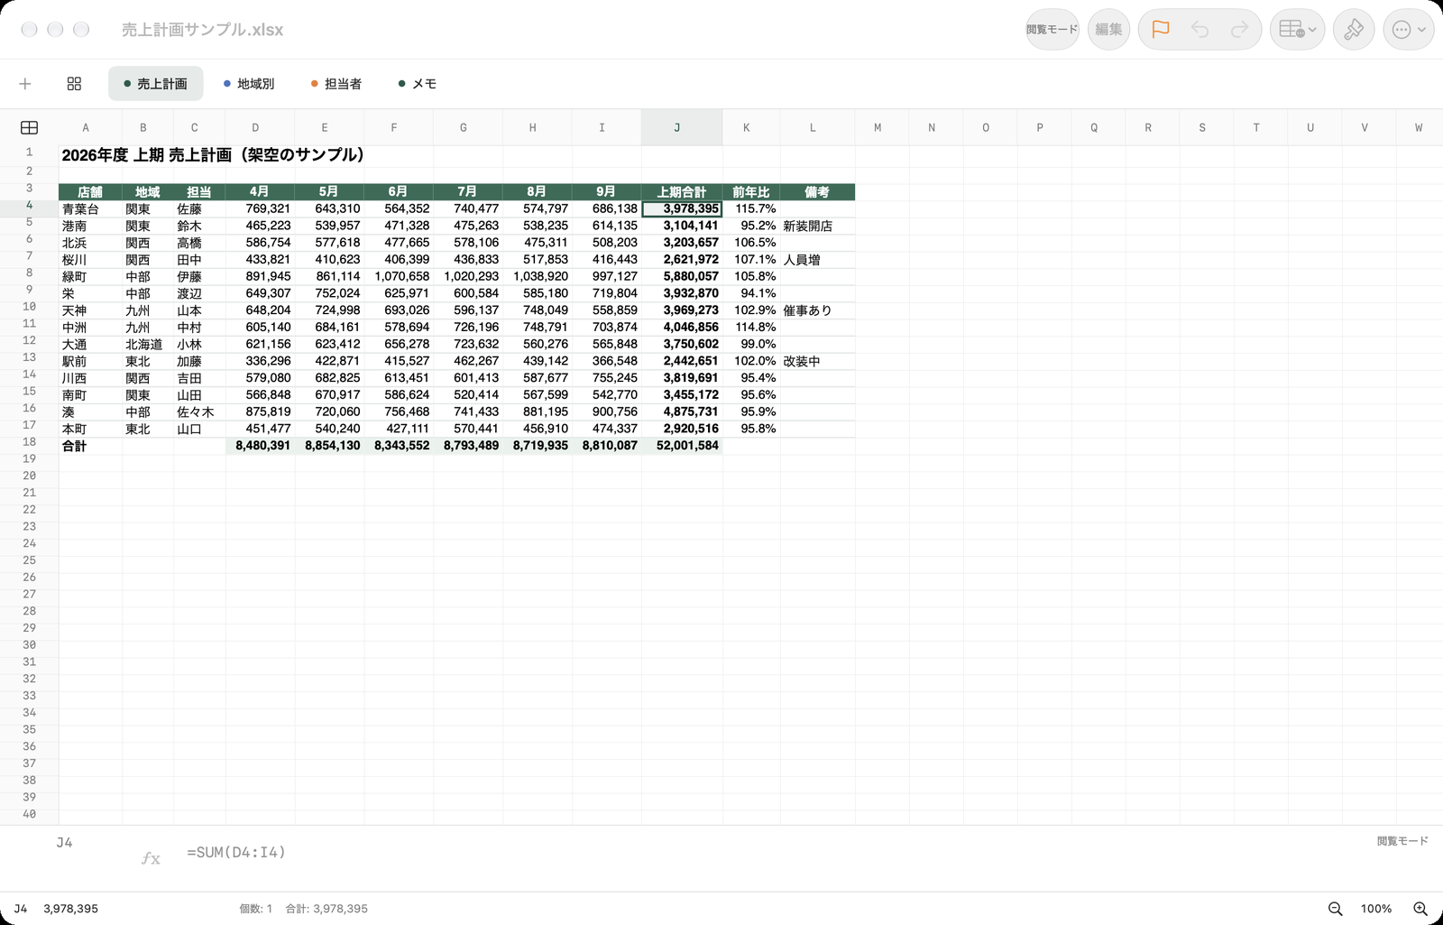
Task: Click the fx function icon
Action: pos(151,858)
